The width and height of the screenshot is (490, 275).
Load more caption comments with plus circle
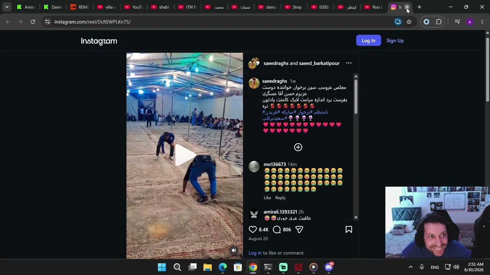point(298,147)
